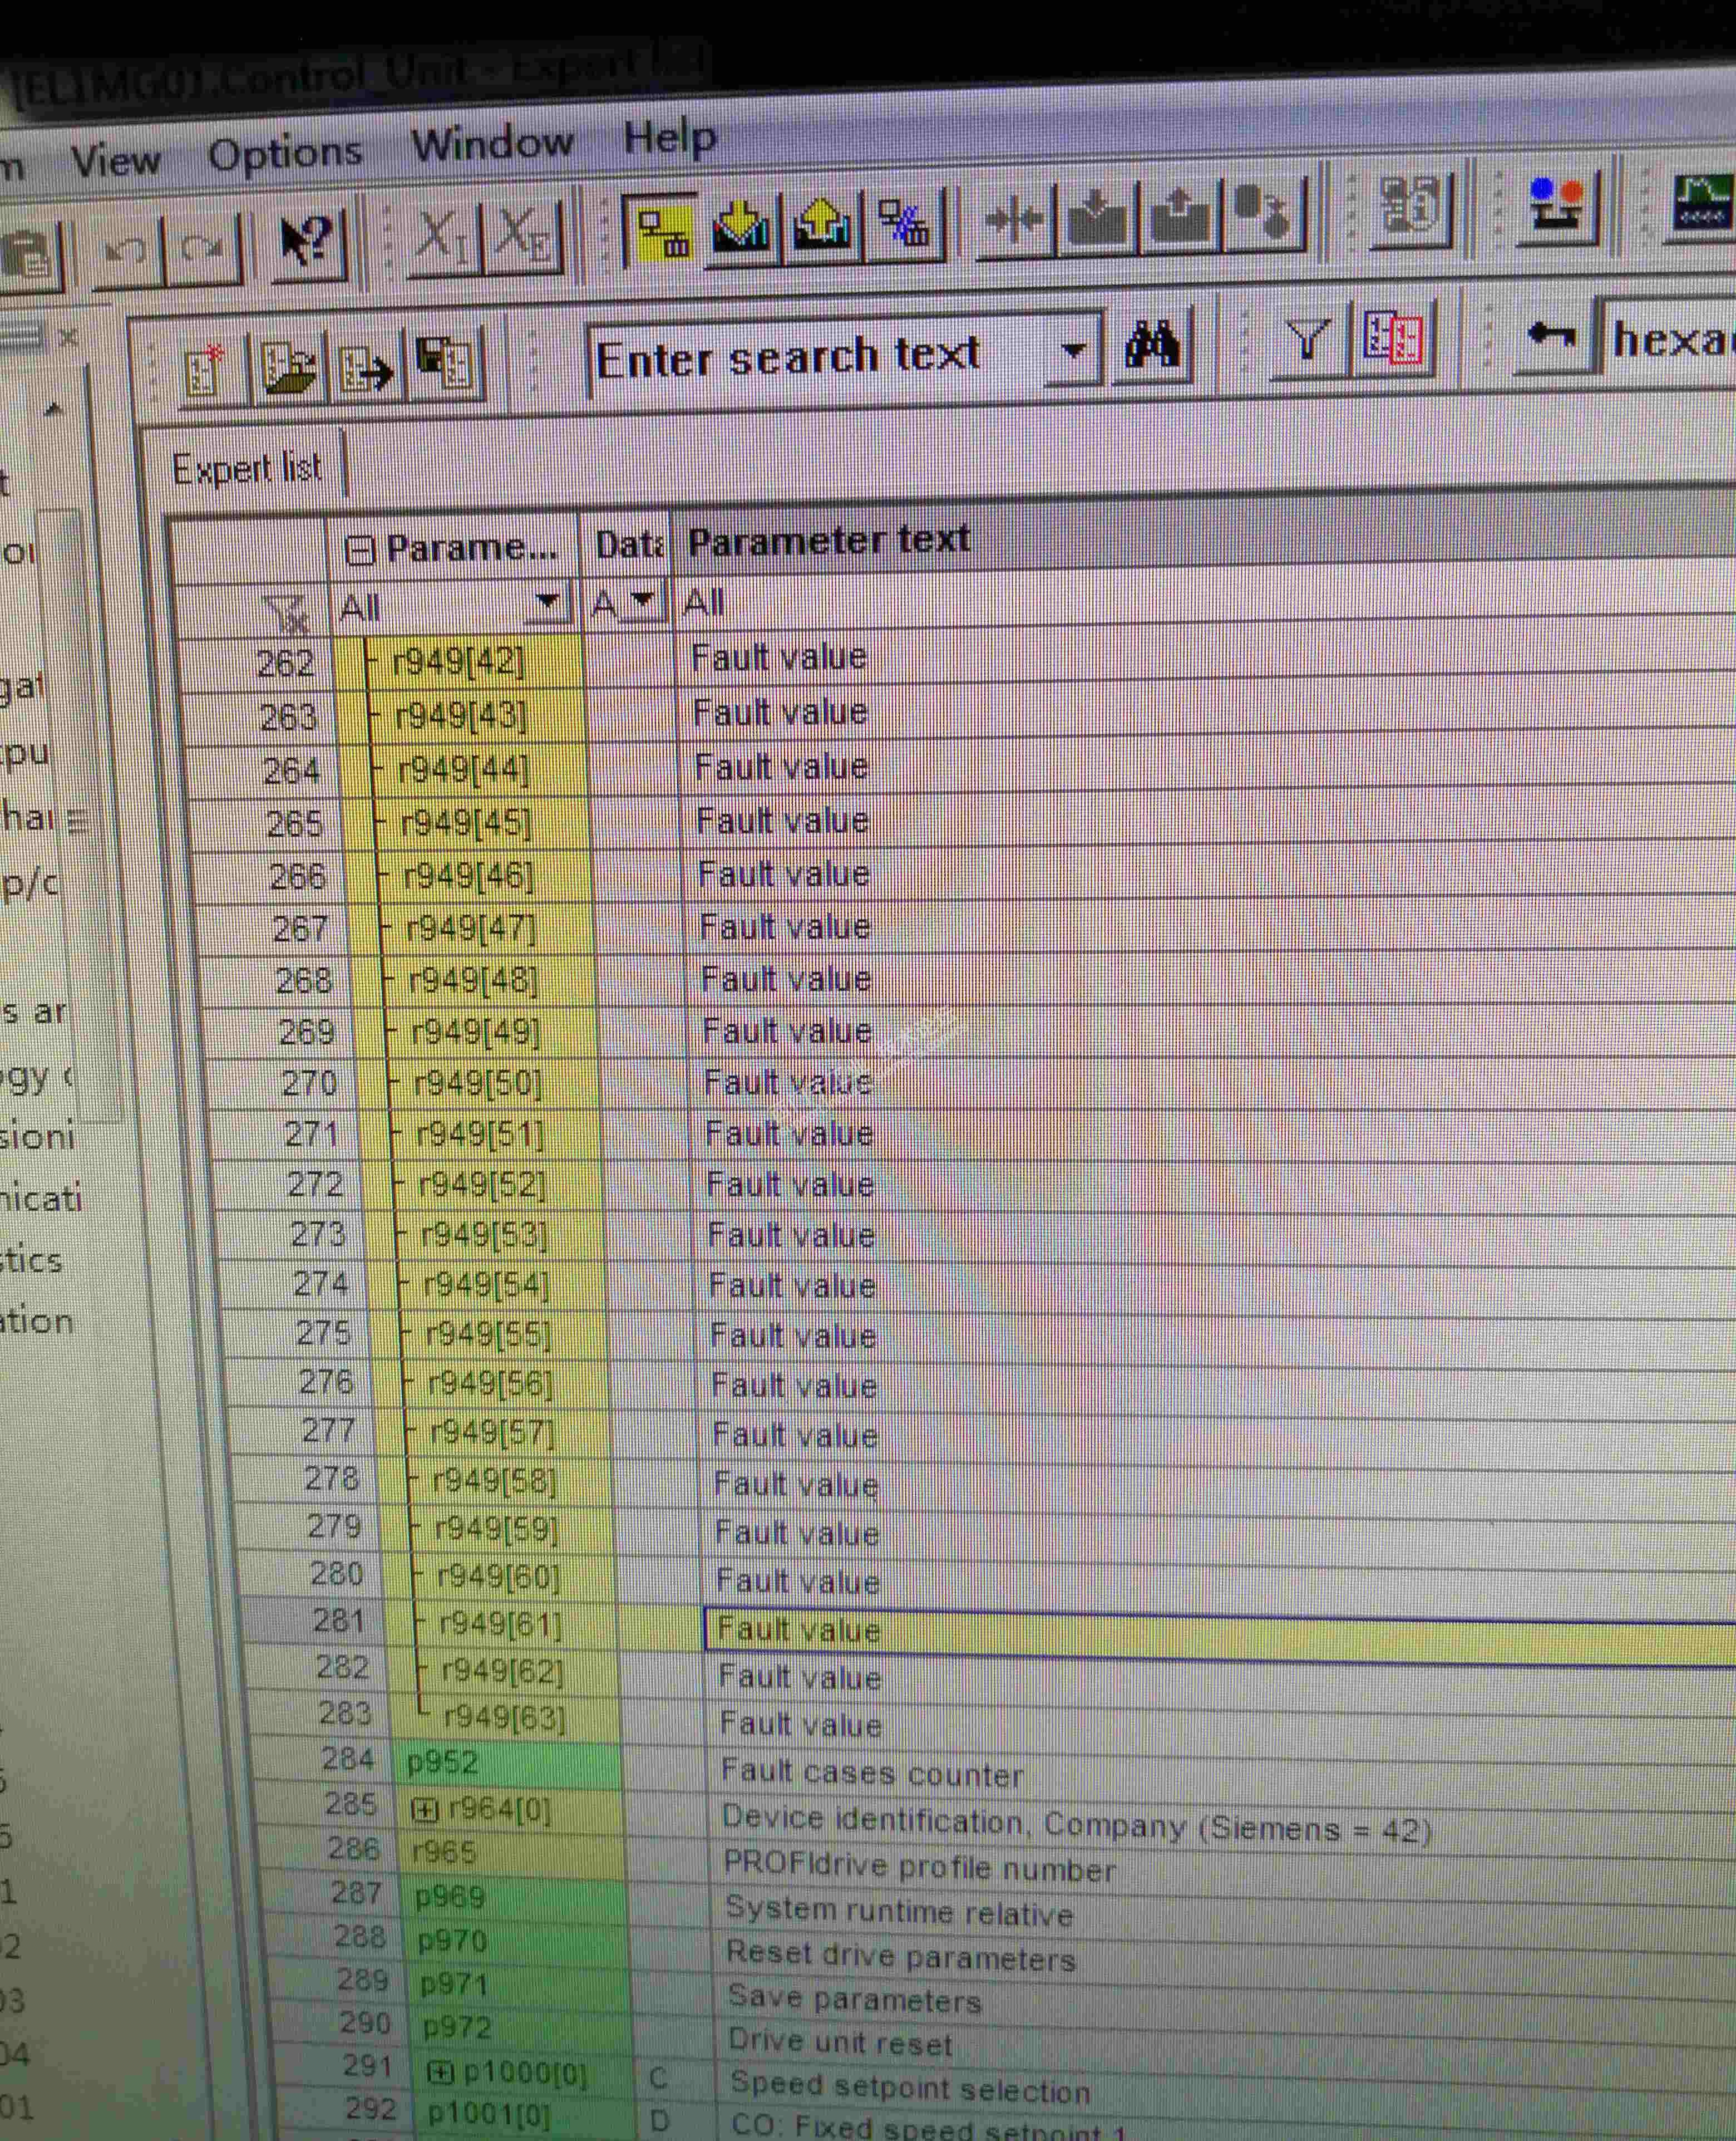Open the search text dropdown arrow
Screen dimensions: 1736x2141
1073,351
